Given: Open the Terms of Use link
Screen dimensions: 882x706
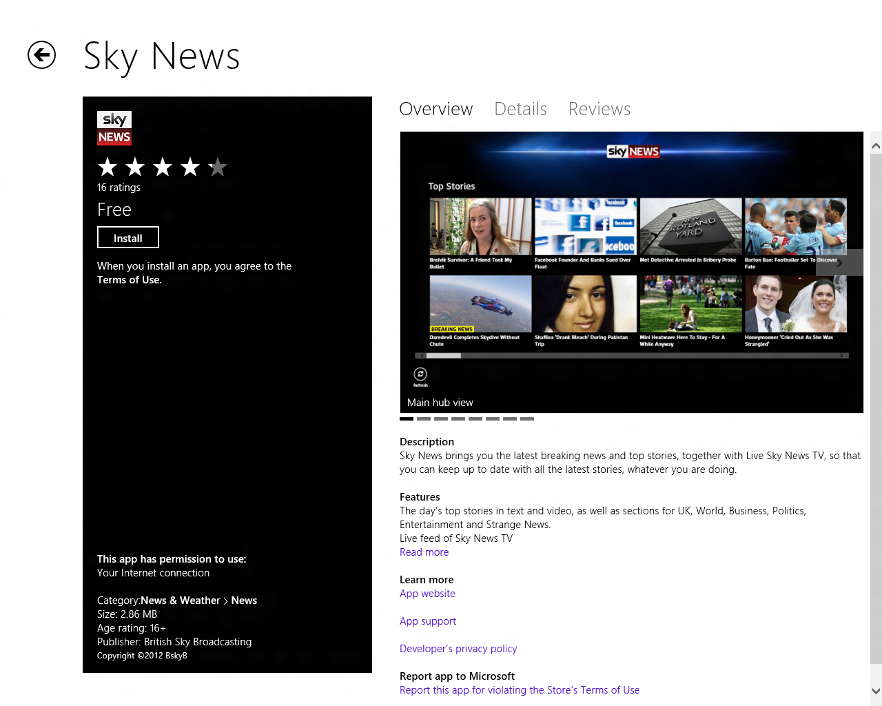Looking at the screenshot, I should pos(129,280).
